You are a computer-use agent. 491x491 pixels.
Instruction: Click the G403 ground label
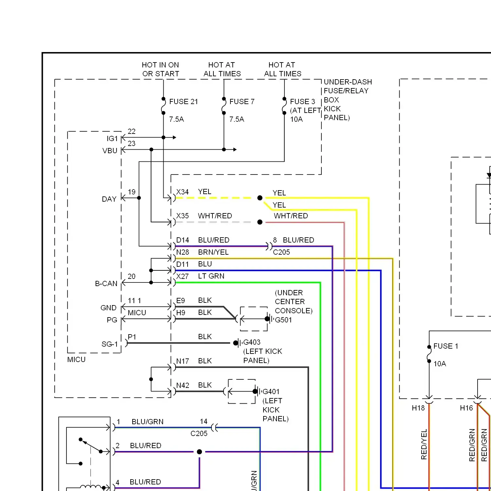click(x=252, y=342)
